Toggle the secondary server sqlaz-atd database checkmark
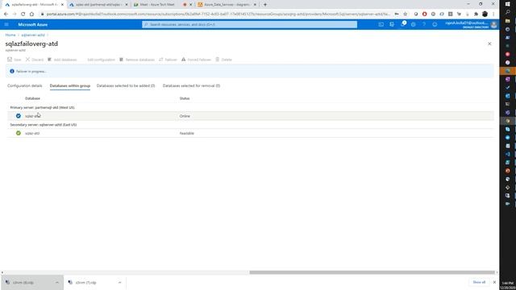The height and width of the screenshot is (290, 516). 18,133
